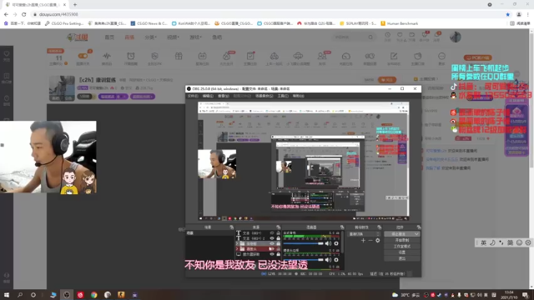Viewport: 534px width, 300px height.
Task: Click the Douyu 鱼吧 navigation link
Action: click(x=217, y=37)
